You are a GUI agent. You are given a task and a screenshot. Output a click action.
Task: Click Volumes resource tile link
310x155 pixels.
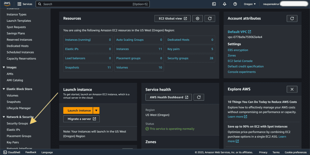(x=122, y=68)
